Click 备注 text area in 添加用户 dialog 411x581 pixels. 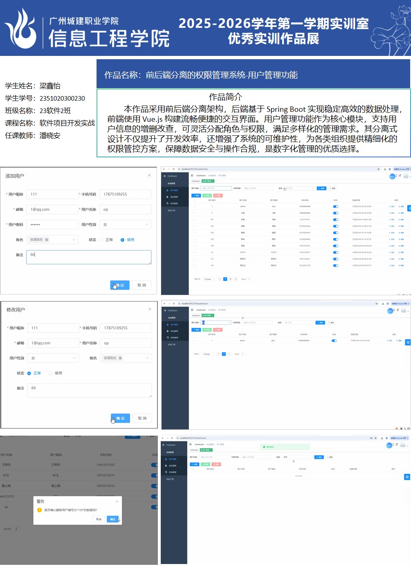point(89,257)
